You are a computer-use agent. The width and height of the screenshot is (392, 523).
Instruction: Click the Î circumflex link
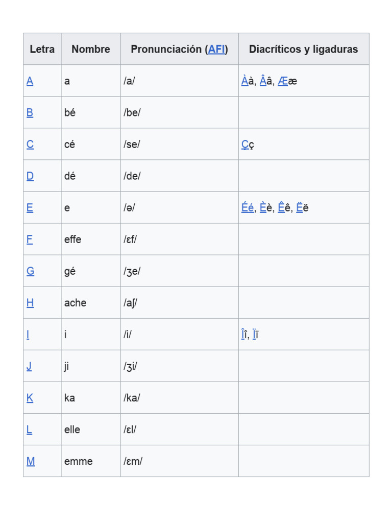coord(243,335)
